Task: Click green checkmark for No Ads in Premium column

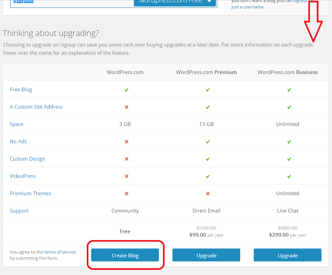Action: (x=208, y=142)
